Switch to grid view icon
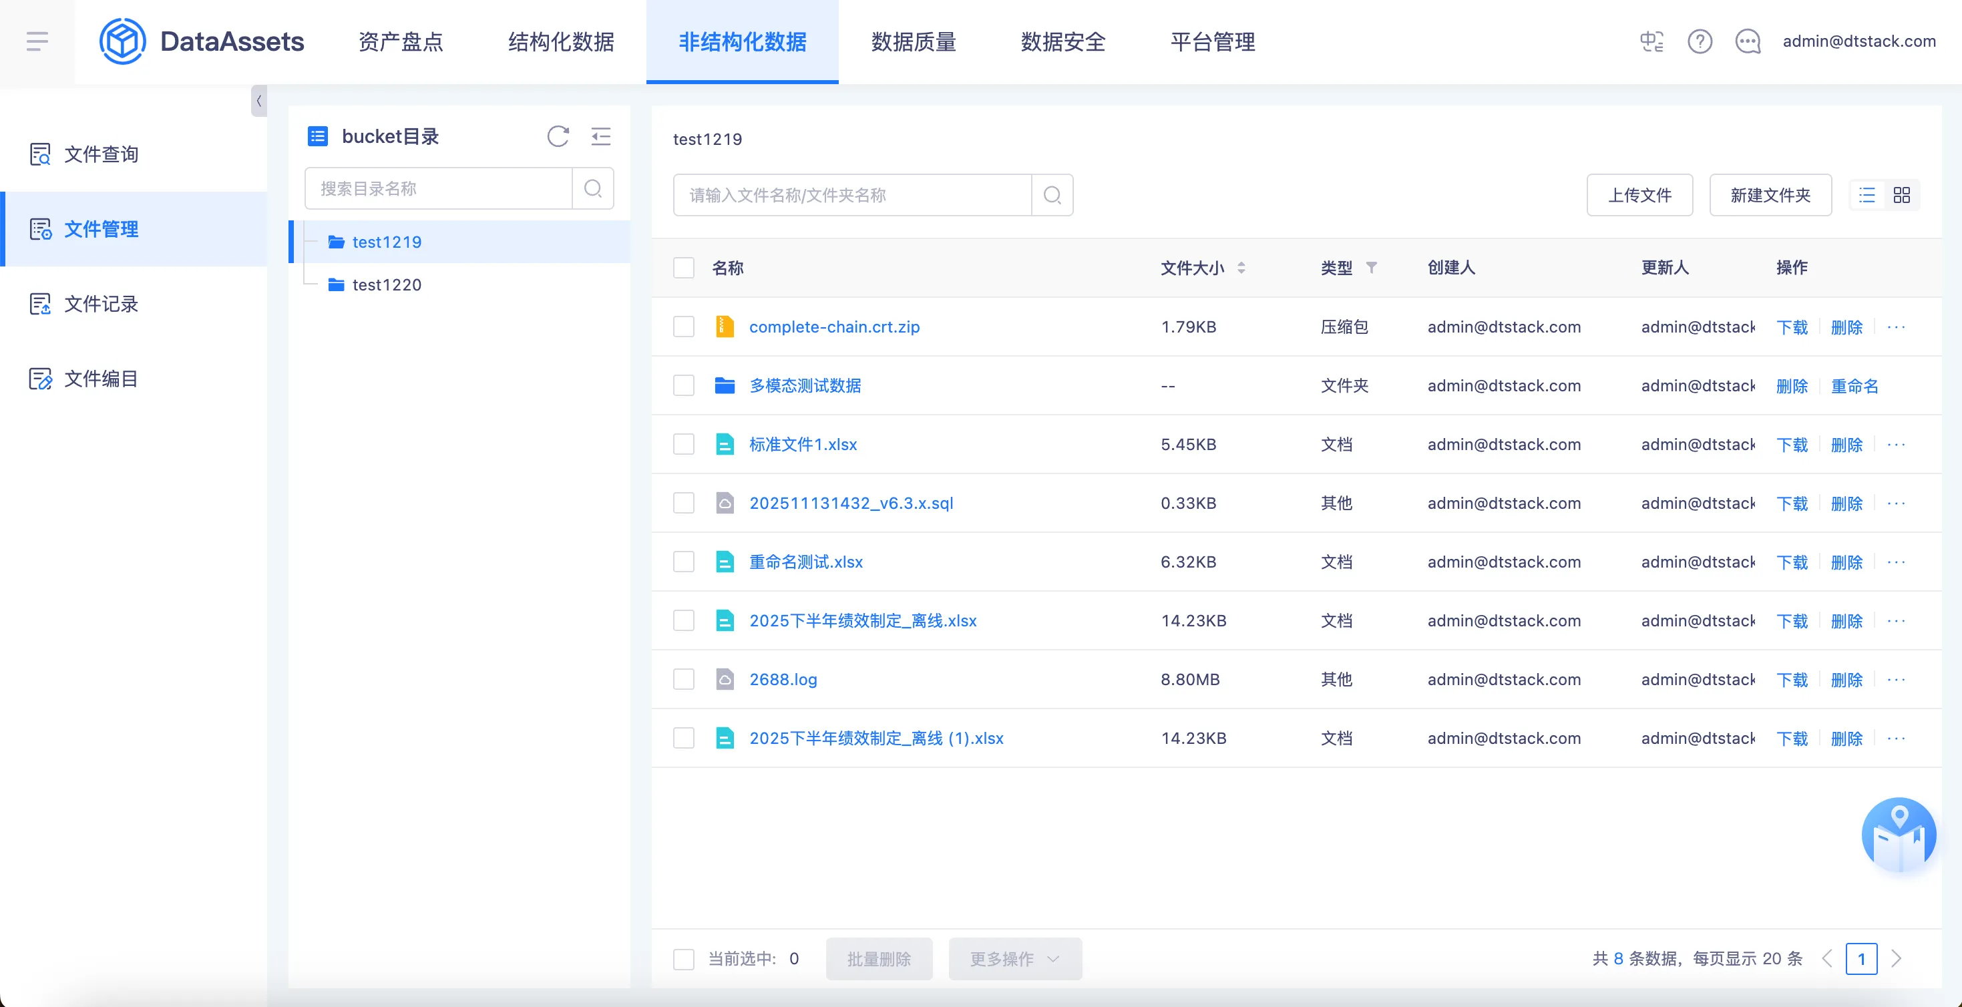This screenshot has width=1962, height=1007. coord(1902,195)
